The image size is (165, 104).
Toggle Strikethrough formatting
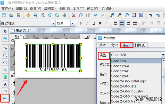pyautogui.click(x=100, y=23)
